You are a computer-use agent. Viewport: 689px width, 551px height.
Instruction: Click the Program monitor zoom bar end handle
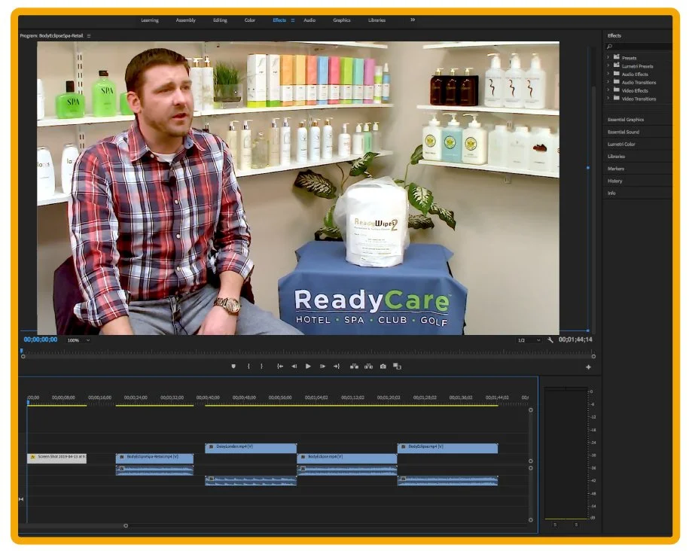click(593, 357)
